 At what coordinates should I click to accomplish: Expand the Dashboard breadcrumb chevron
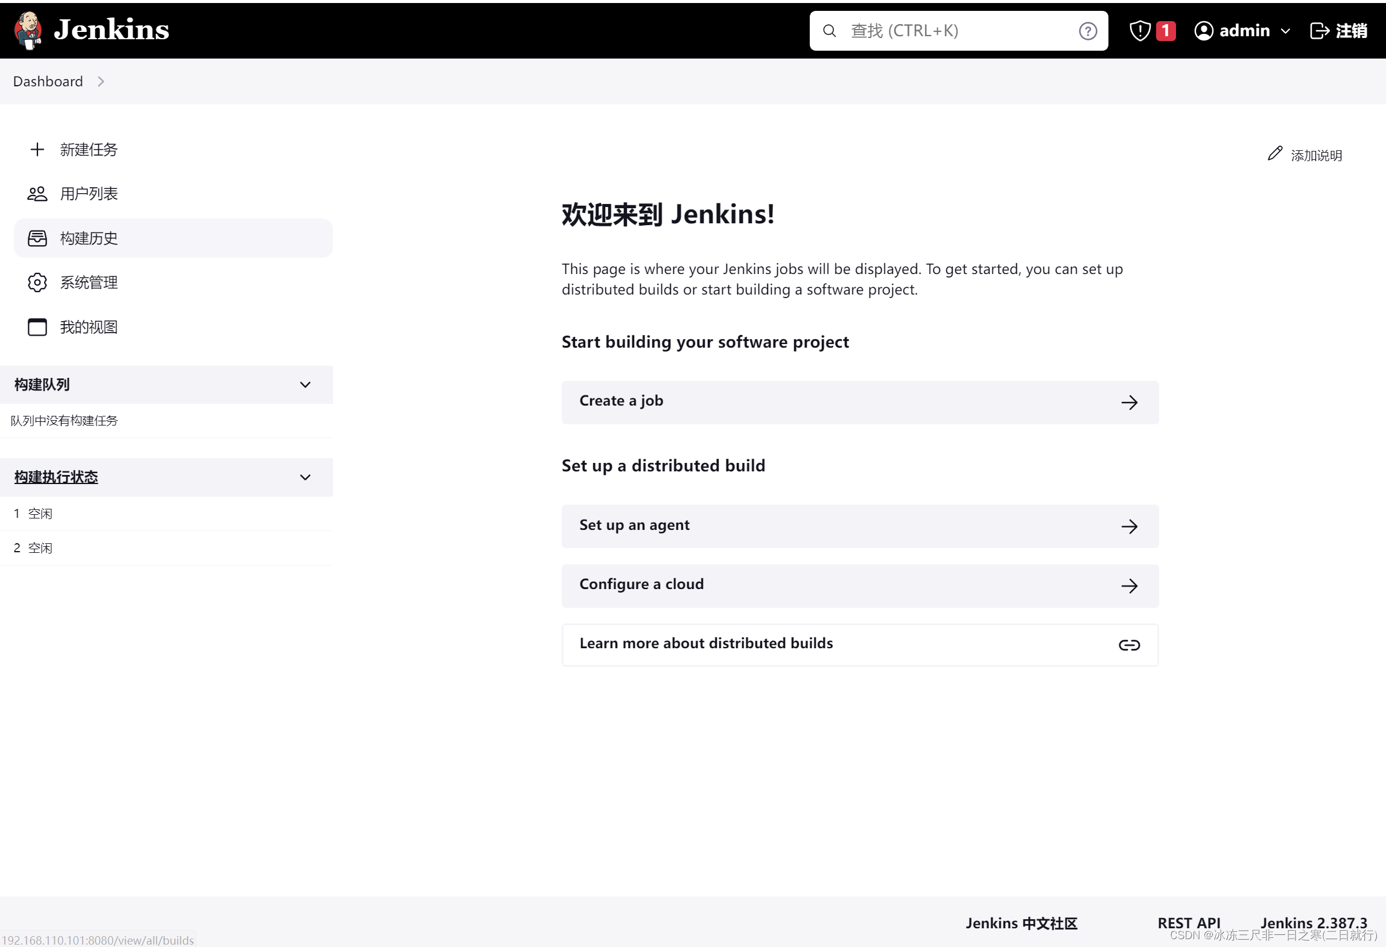pos(101,81)
